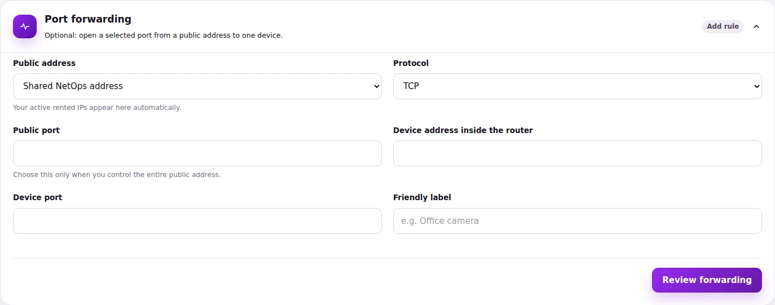Click the Port forwarding heading text
Screen dimensions: 775x305
88,19
